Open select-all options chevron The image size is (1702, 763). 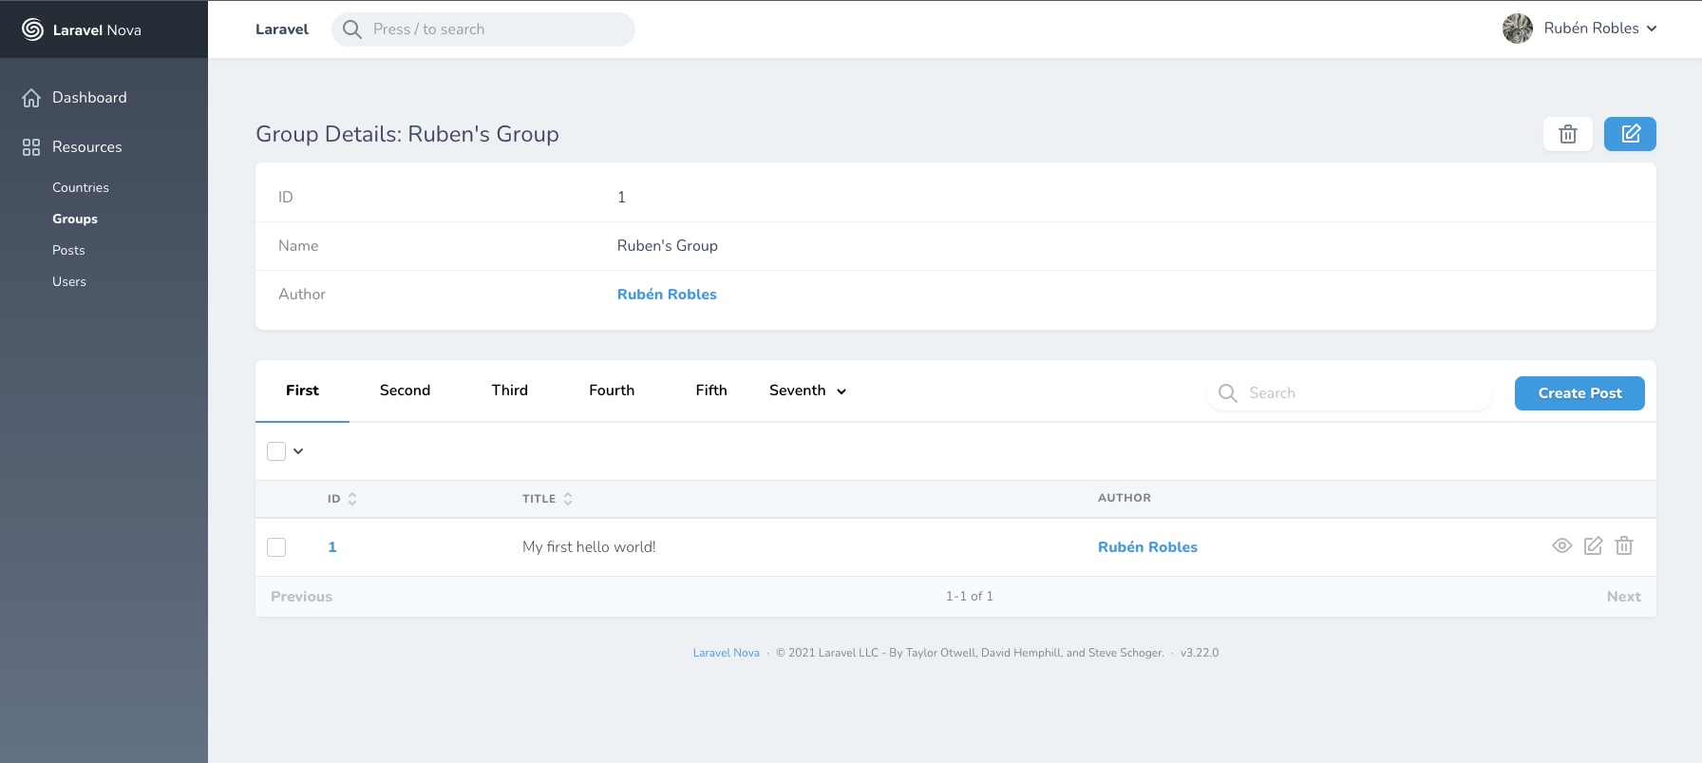[x=298, y=451]
